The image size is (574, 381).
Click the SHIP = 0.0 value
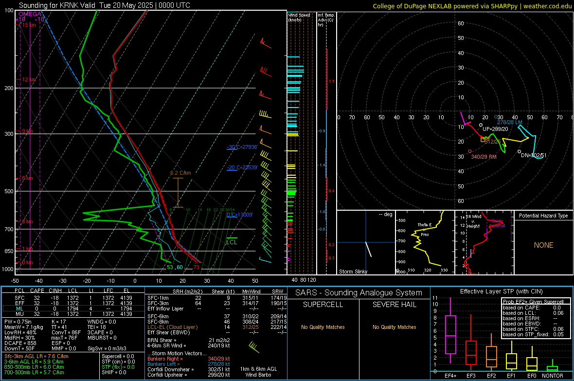coord(114,373)
